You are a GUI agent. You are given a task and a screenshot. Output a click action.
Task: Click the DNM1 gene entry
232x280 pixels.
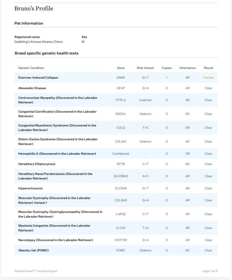[x=121, y=78]
